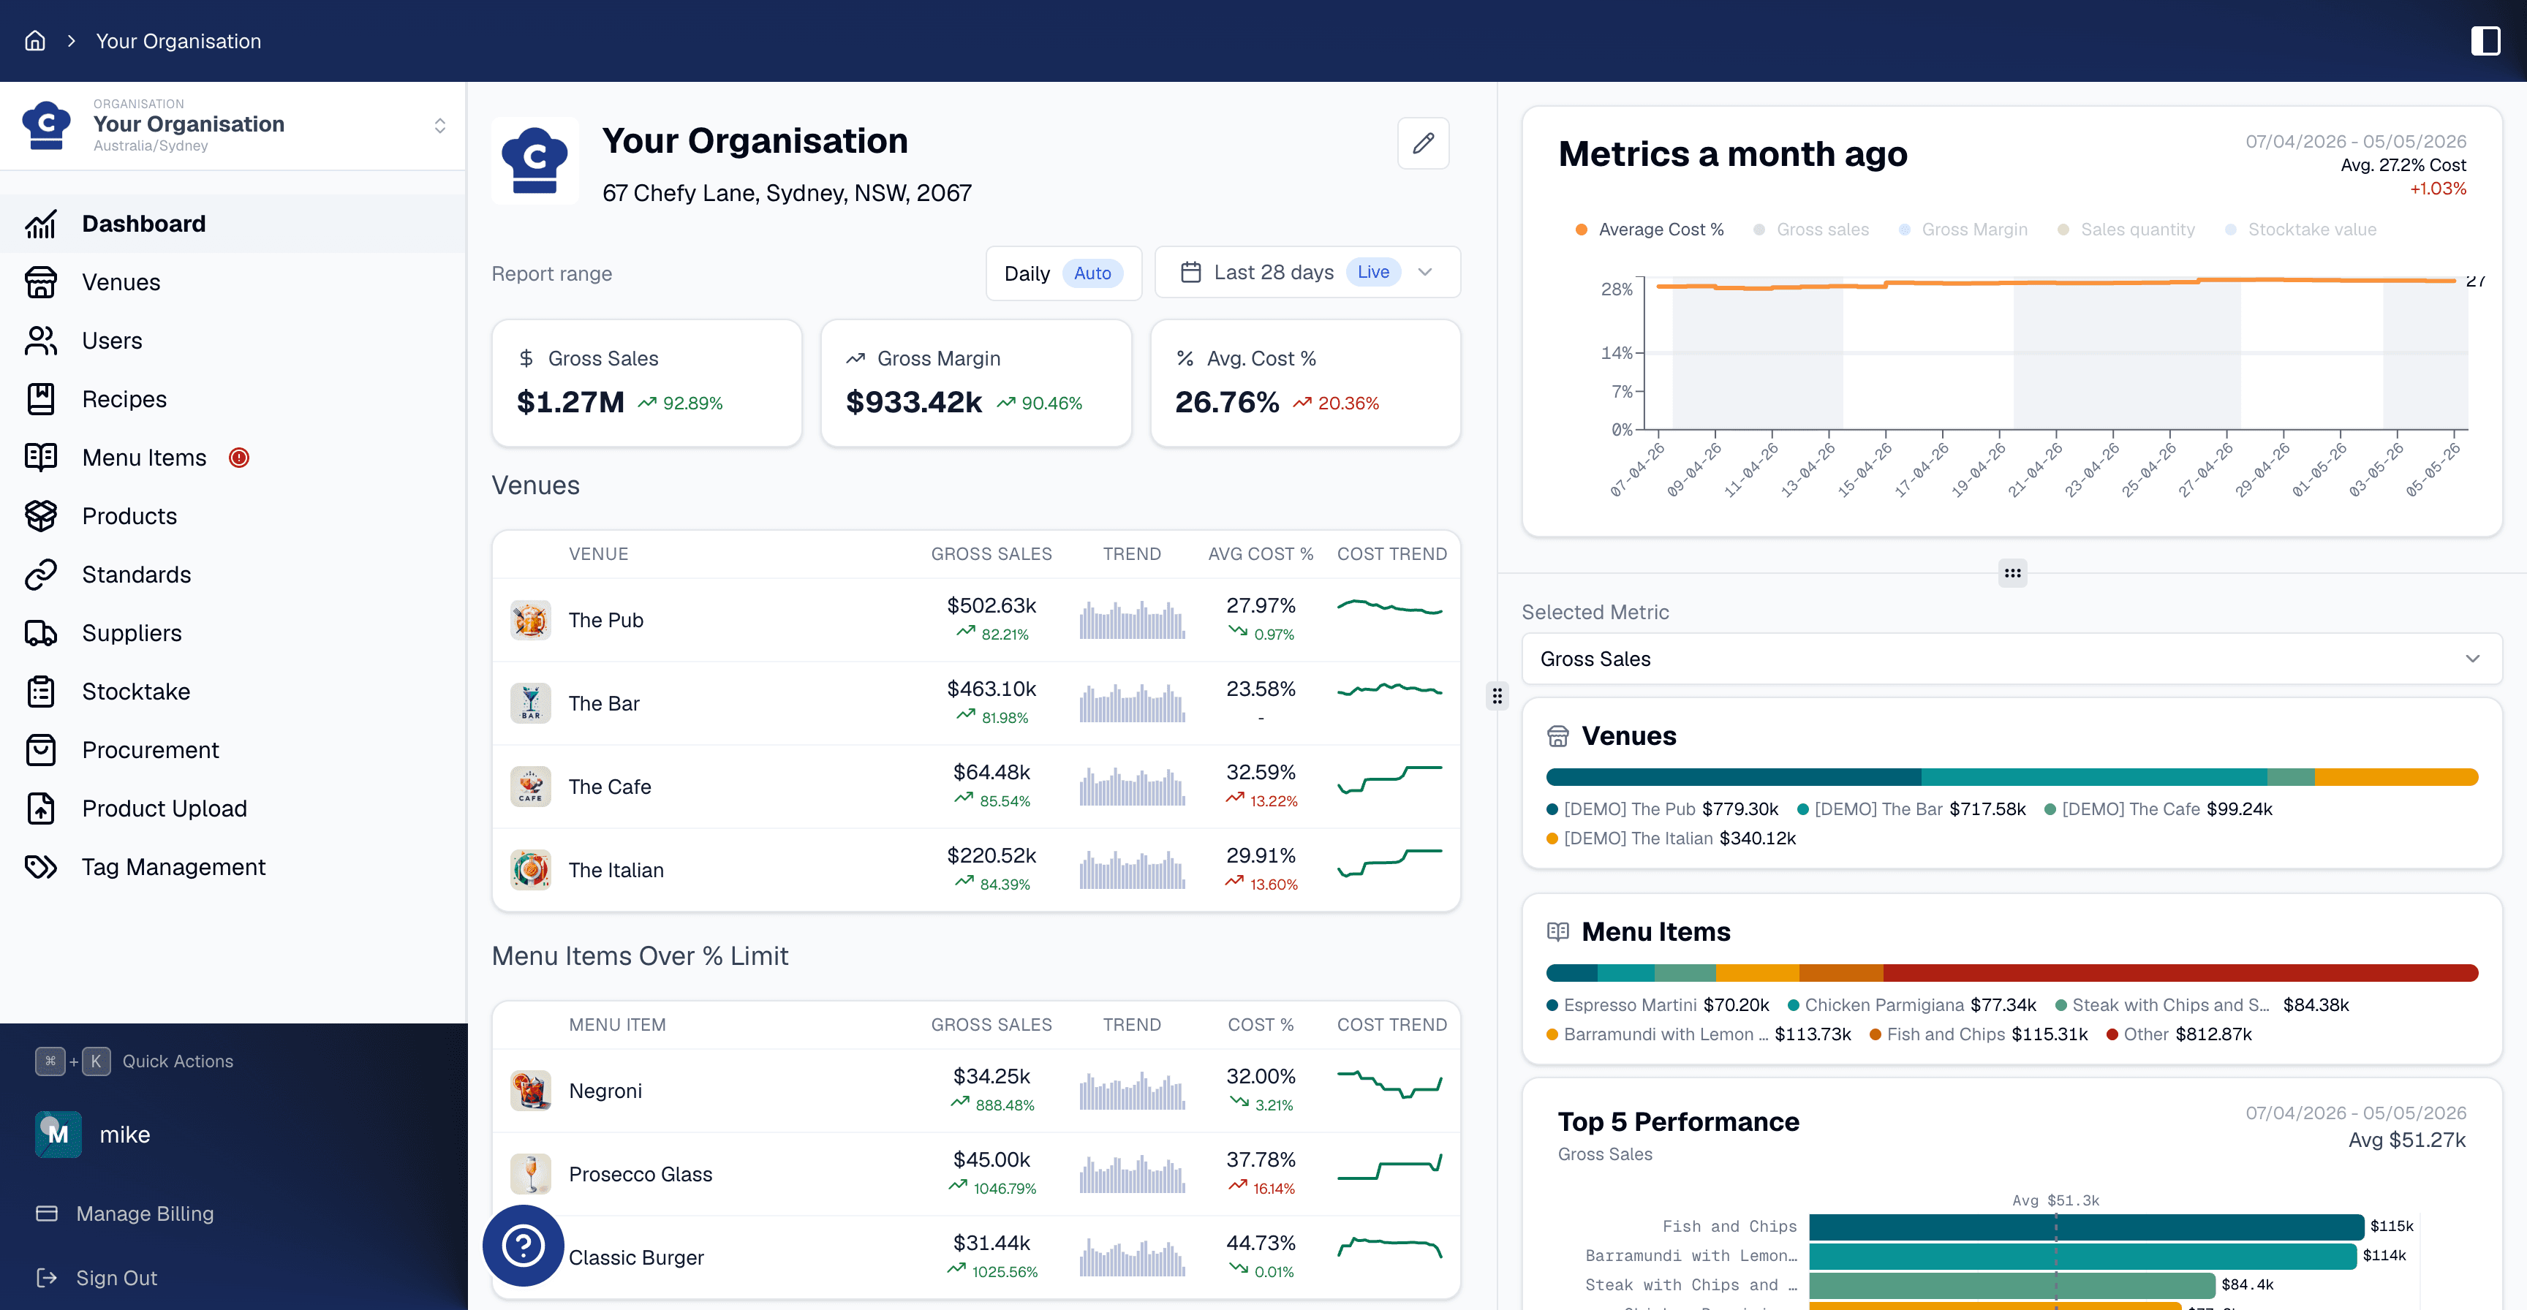The image size is (2527, 1310).
Task: Open the Dashboard menu item
Action: pos(233,224)
